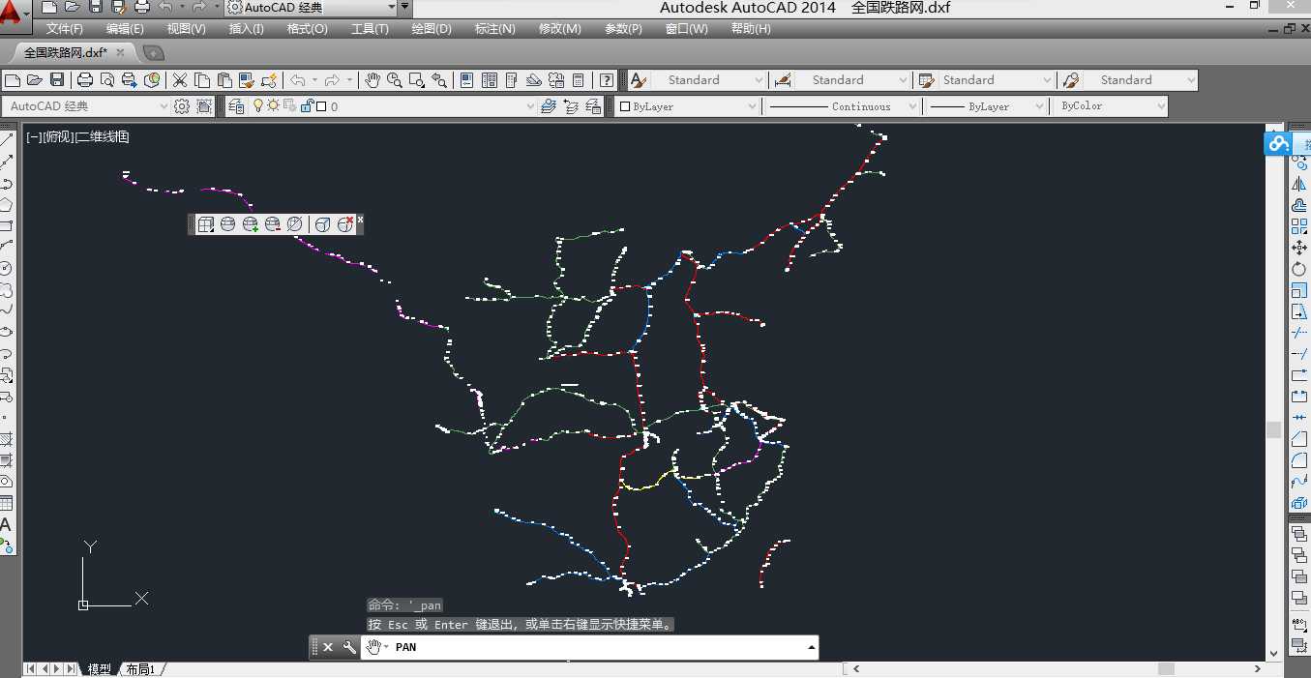Open the 编辑(E) menu

[x=125, y=29]
